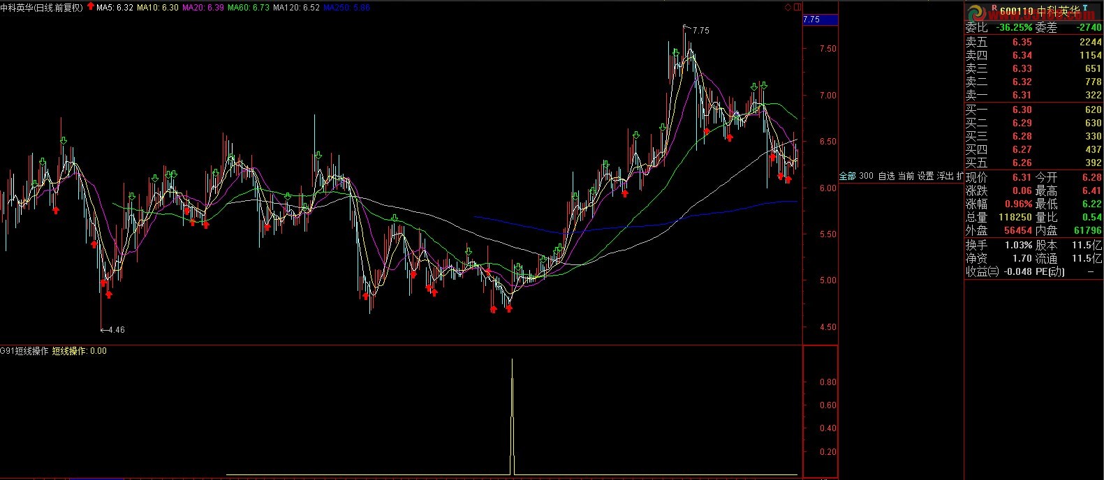Click the 换手 1.03% value
The height and width of the screenshot is (480, 1104).
pos(1018,245)
